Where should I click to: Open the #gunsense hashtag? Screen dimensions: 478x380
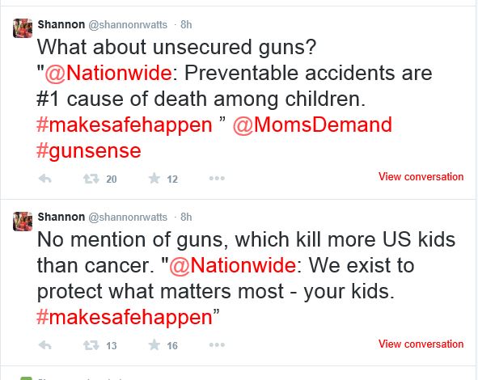coord(89,151)
